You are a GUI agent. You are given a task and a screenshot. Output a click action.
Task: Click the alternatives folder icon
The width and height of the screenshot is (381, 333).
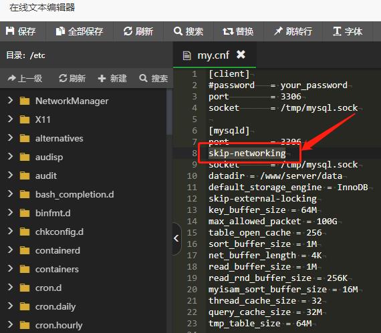click(x=25, y=138)
